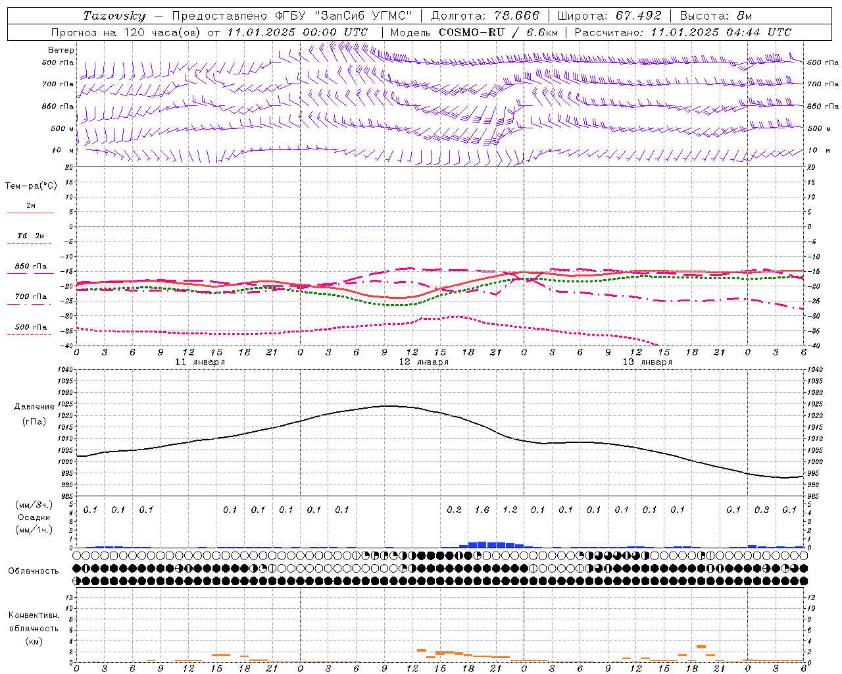
Task: Click the '(мм/1ч.)' unit label
Action: [34, 530]
